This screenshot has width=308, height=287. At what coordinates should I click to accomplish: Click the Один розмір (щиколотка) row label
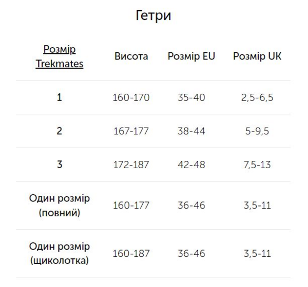coord(60,253)
